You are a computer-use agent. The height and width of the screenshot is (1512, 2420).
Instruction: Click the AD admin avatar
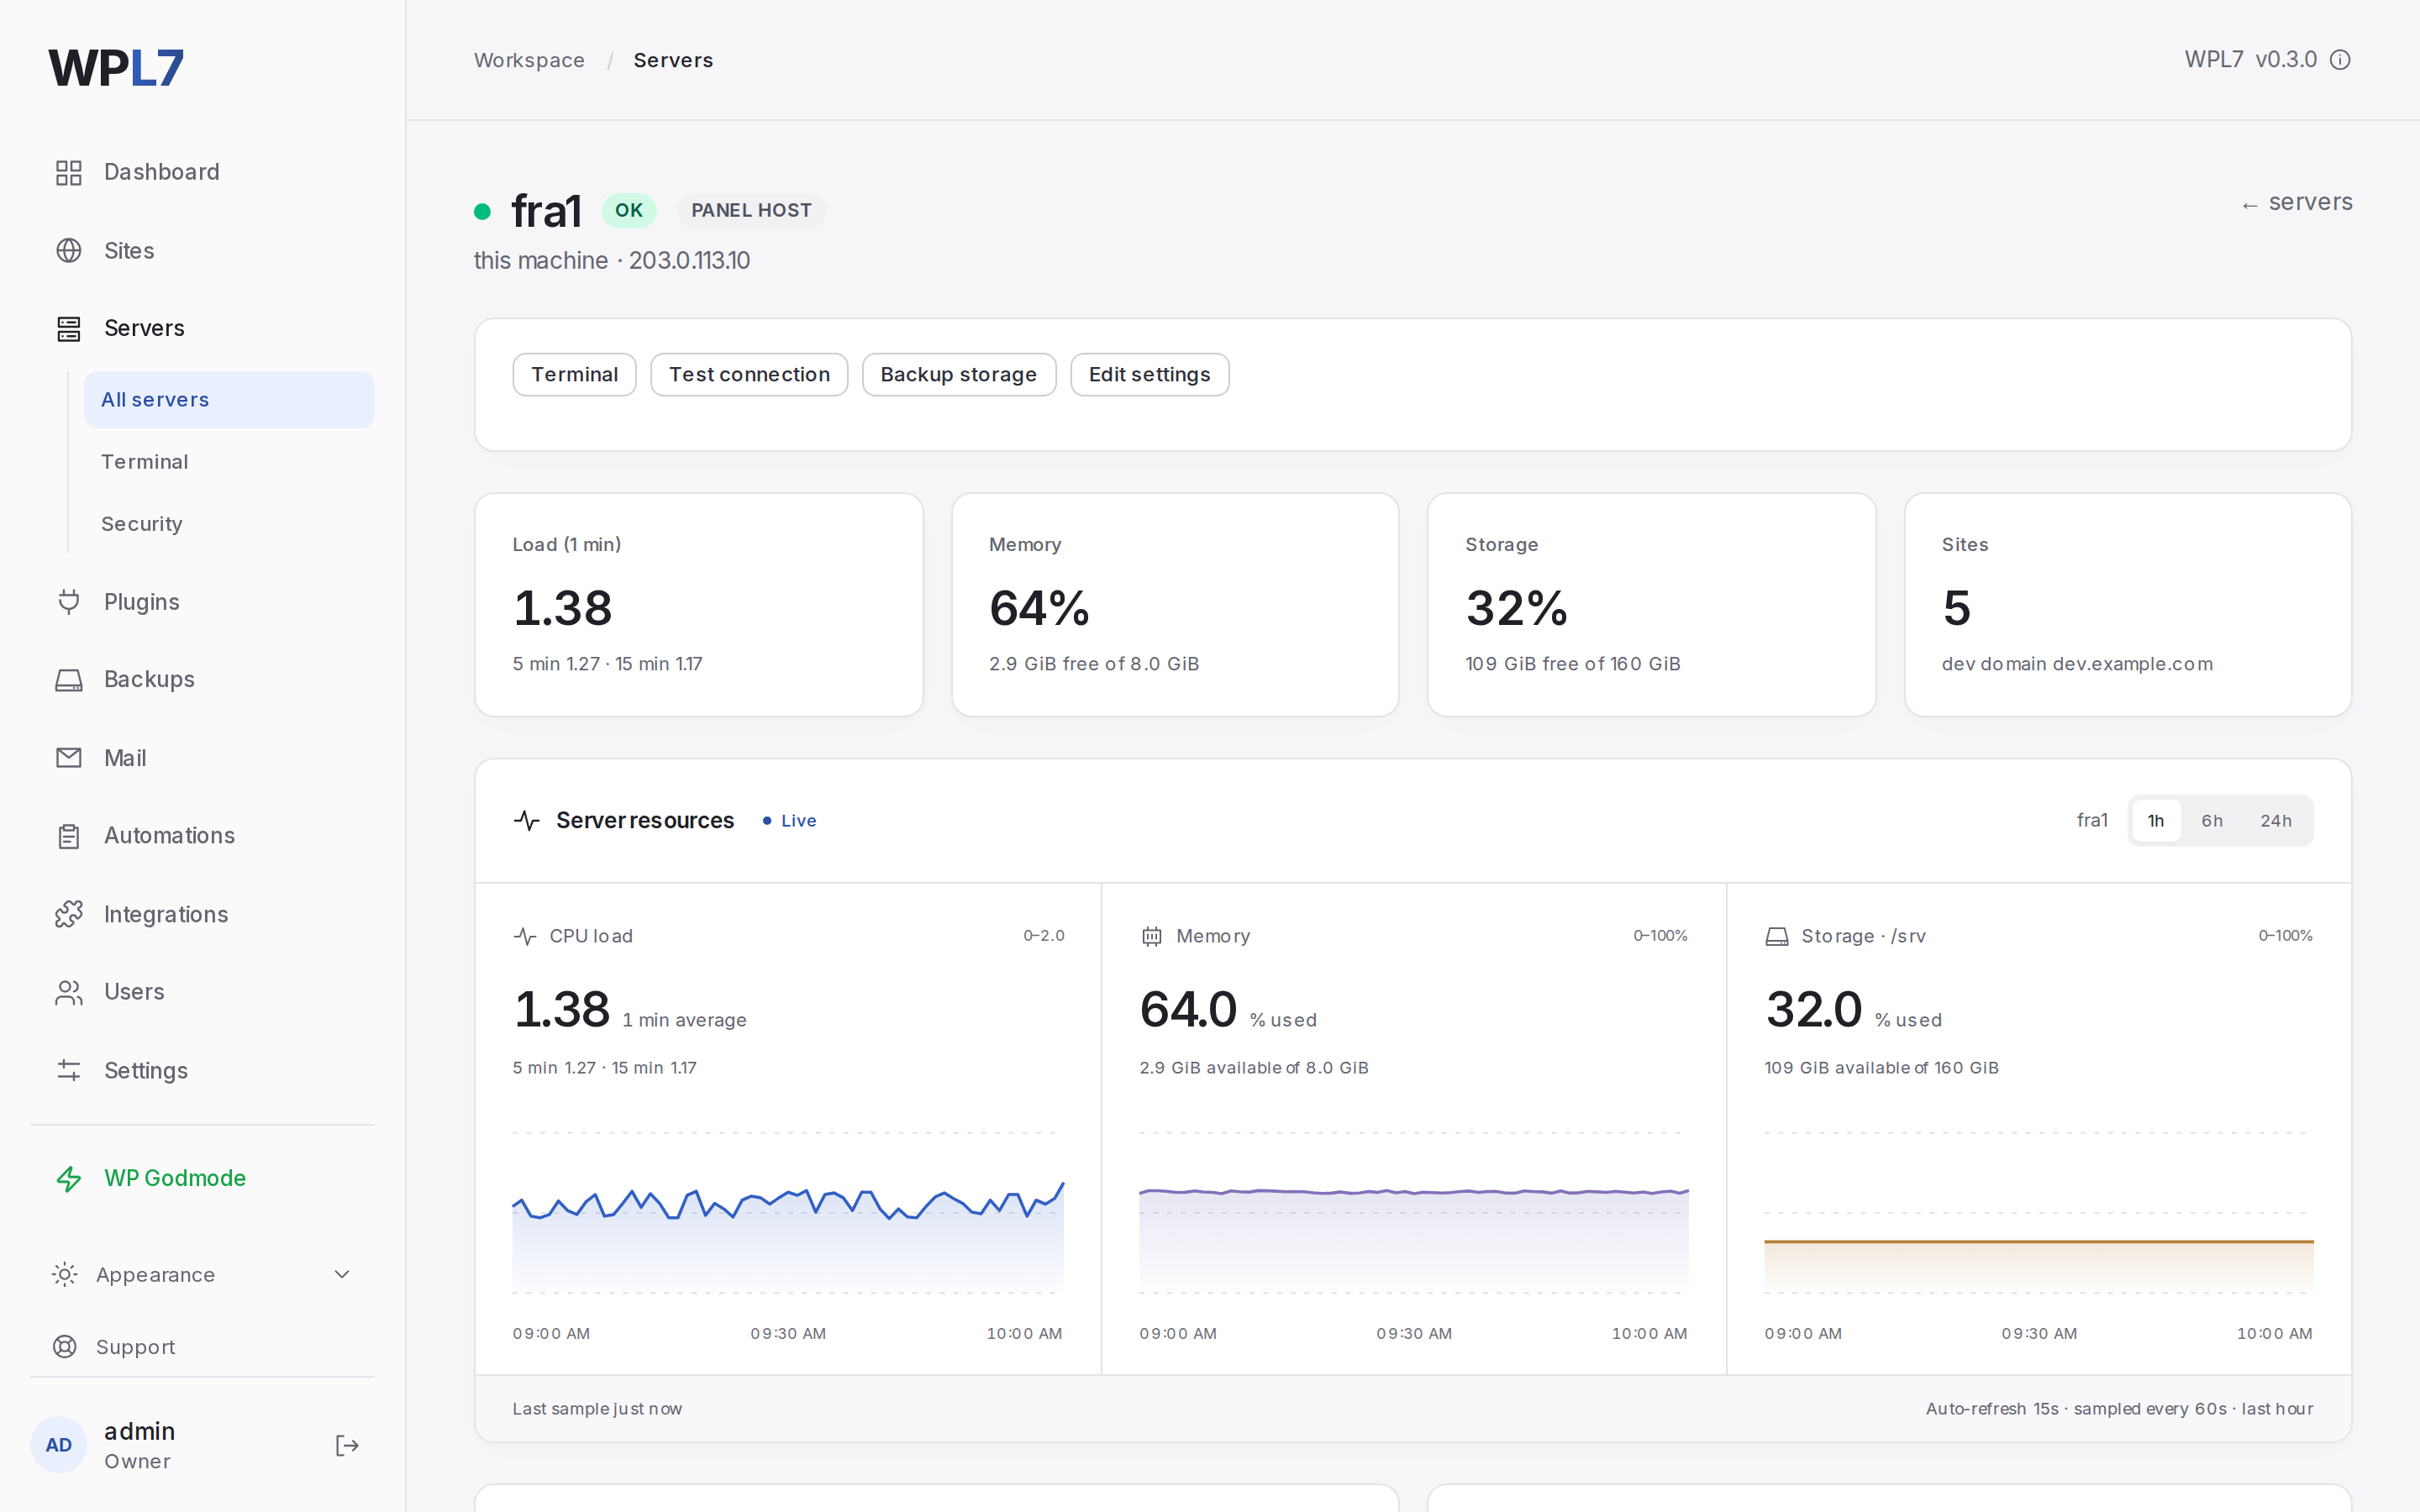[59, 1445]
